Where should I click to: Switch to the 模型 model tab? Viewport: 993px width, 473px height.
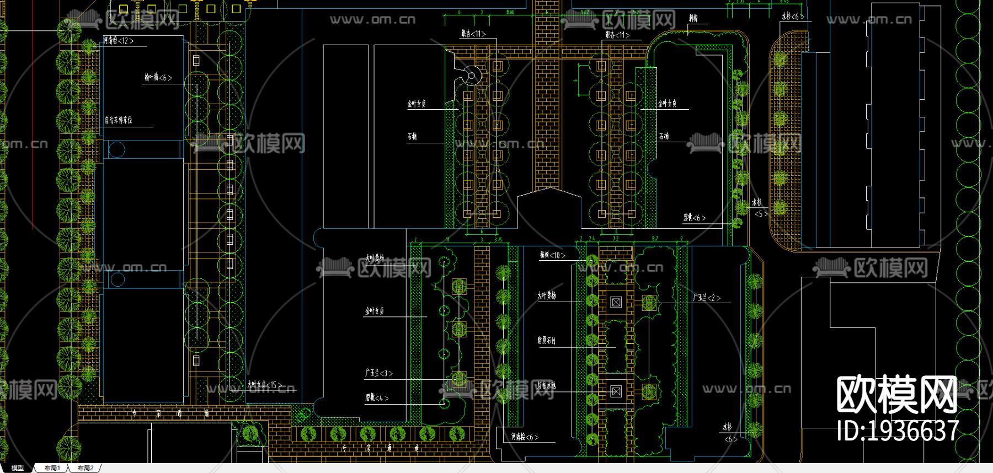[x=18, y=468]
